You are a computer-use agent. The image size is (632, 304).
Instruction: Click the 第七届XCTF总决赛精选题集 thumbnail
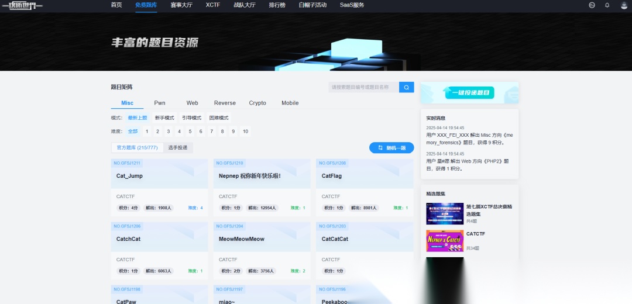[445, 213]
